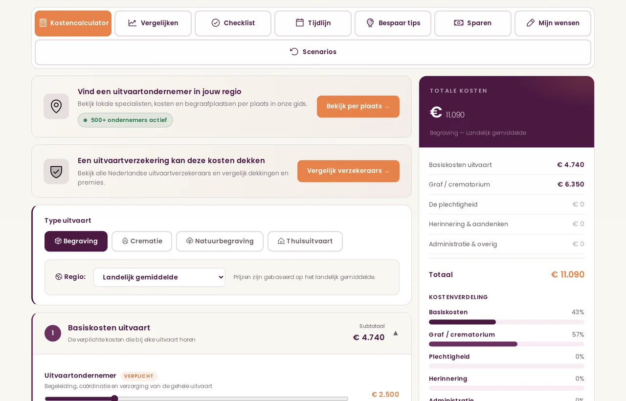Click the shield insurance icon
The image size is (626, 401).
(56, 171)
